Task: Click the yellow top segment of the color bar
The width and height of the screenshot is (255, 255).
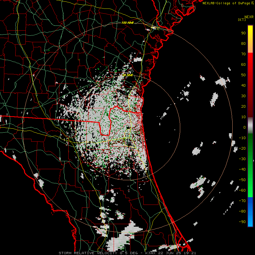Action: pyautogui.click(x=250, y=39)
